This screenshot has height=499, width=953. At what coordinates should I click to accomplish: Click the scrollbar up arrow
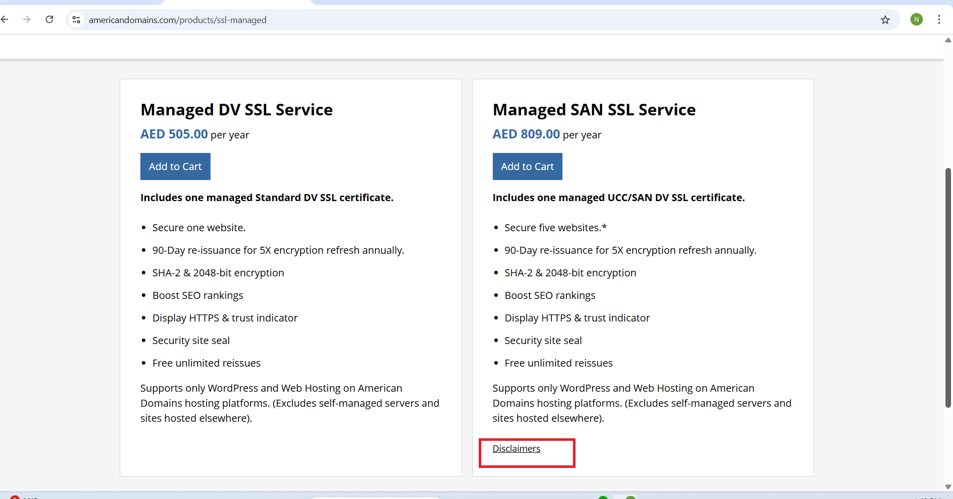(x=948, y=40)
